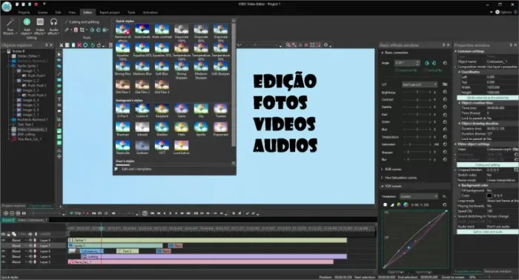
Task: Reset the Contrast value
Action: (x=445, y=99)
